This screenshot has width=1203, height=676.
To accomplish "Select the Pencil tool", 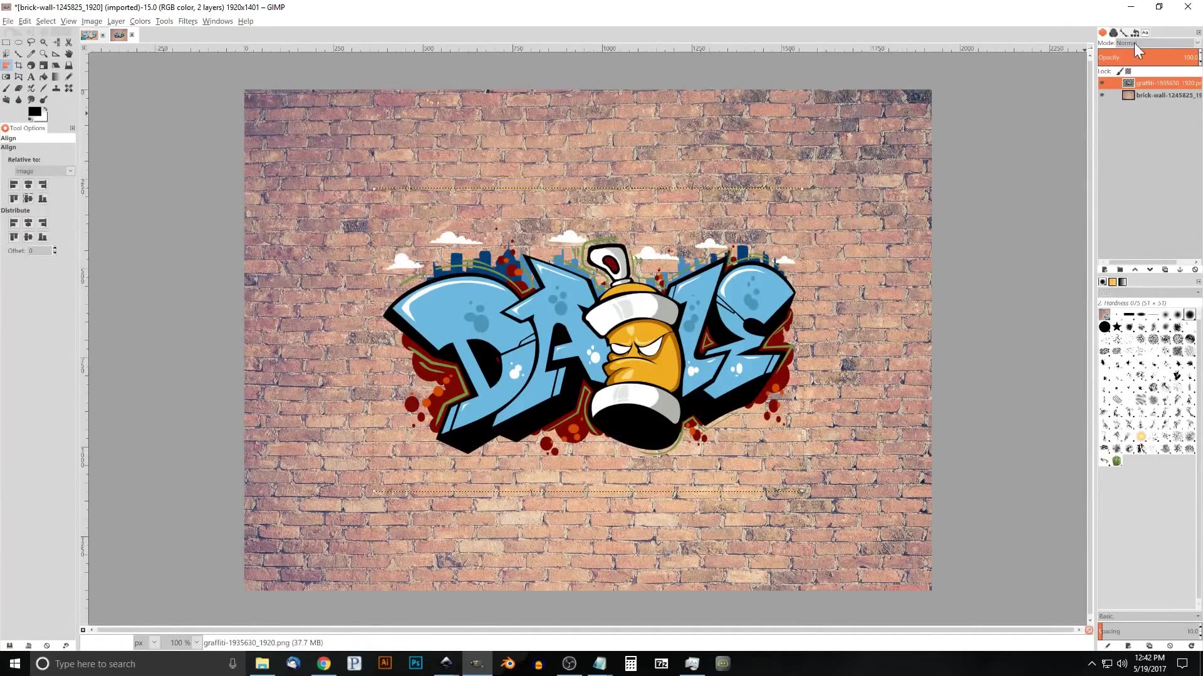I will click(69, 77).
